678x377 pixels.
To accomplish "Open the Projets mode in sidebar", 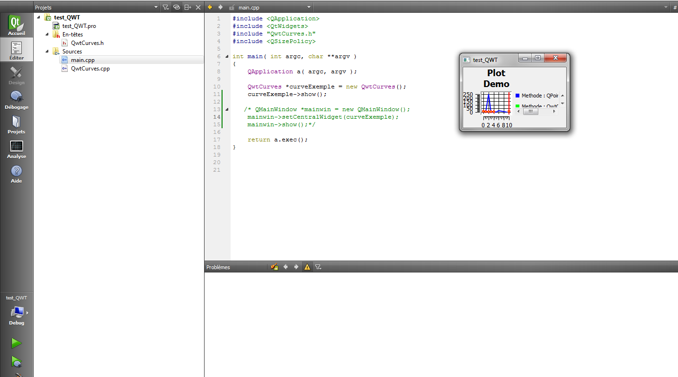I will [x=17, y=124].
